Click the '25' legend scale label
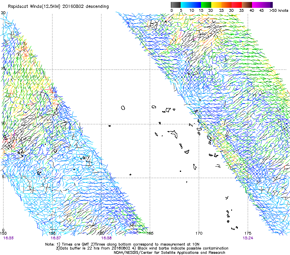This screenshot has height=255, width=290. point(221,11)
